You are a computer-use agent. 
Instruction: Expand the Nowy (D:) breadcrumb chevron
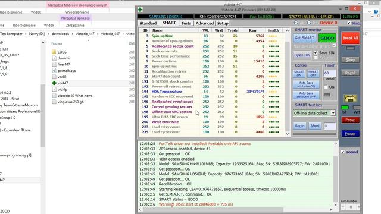(48, 34)
